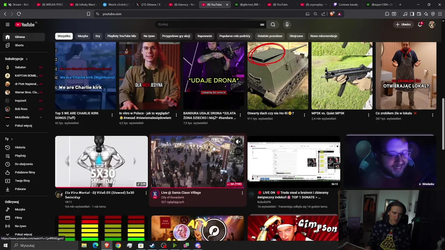Toggle captions on the Santa Claus Village preview
The width and height of the screenshot is (445, 250).
(238, 151)
